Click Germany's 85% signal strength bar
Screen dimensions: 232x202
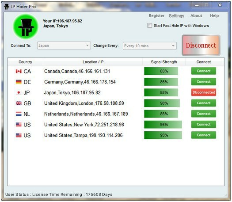(161, 82)
